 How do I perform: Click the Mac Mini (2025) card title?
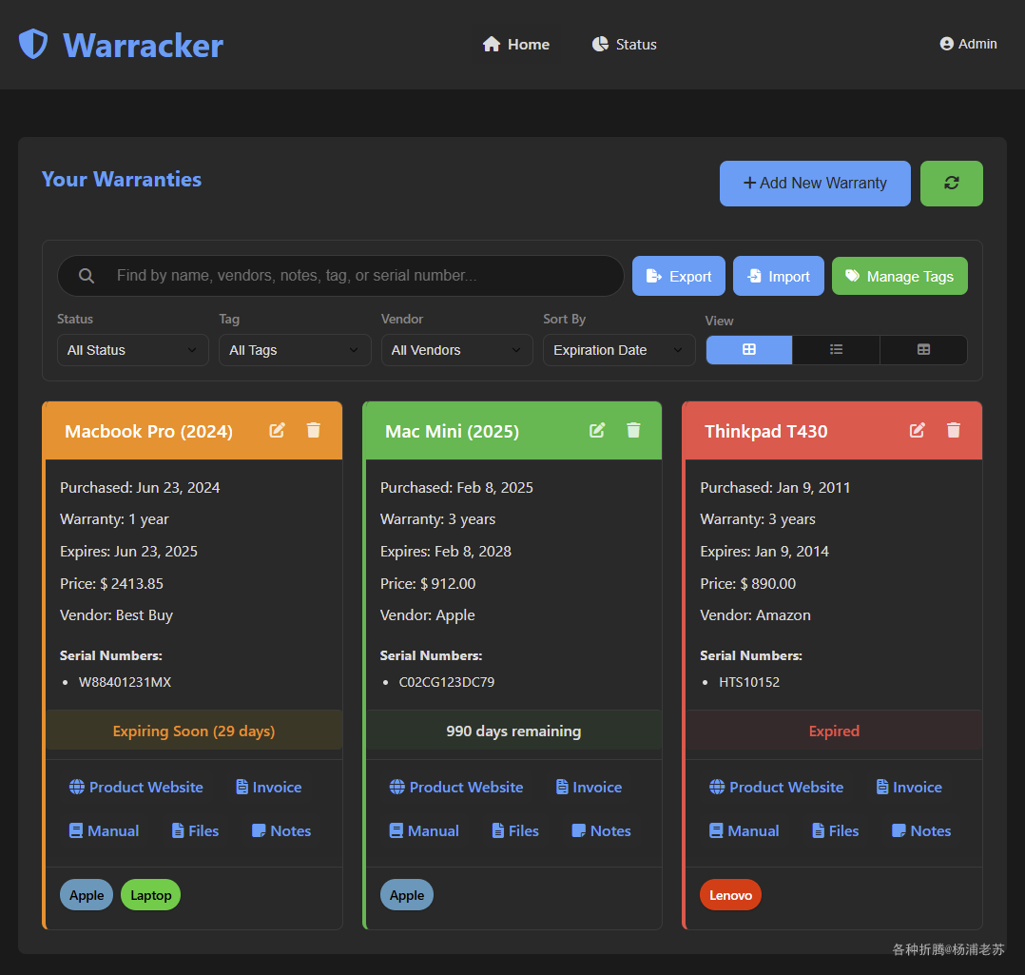coord(452,432)
